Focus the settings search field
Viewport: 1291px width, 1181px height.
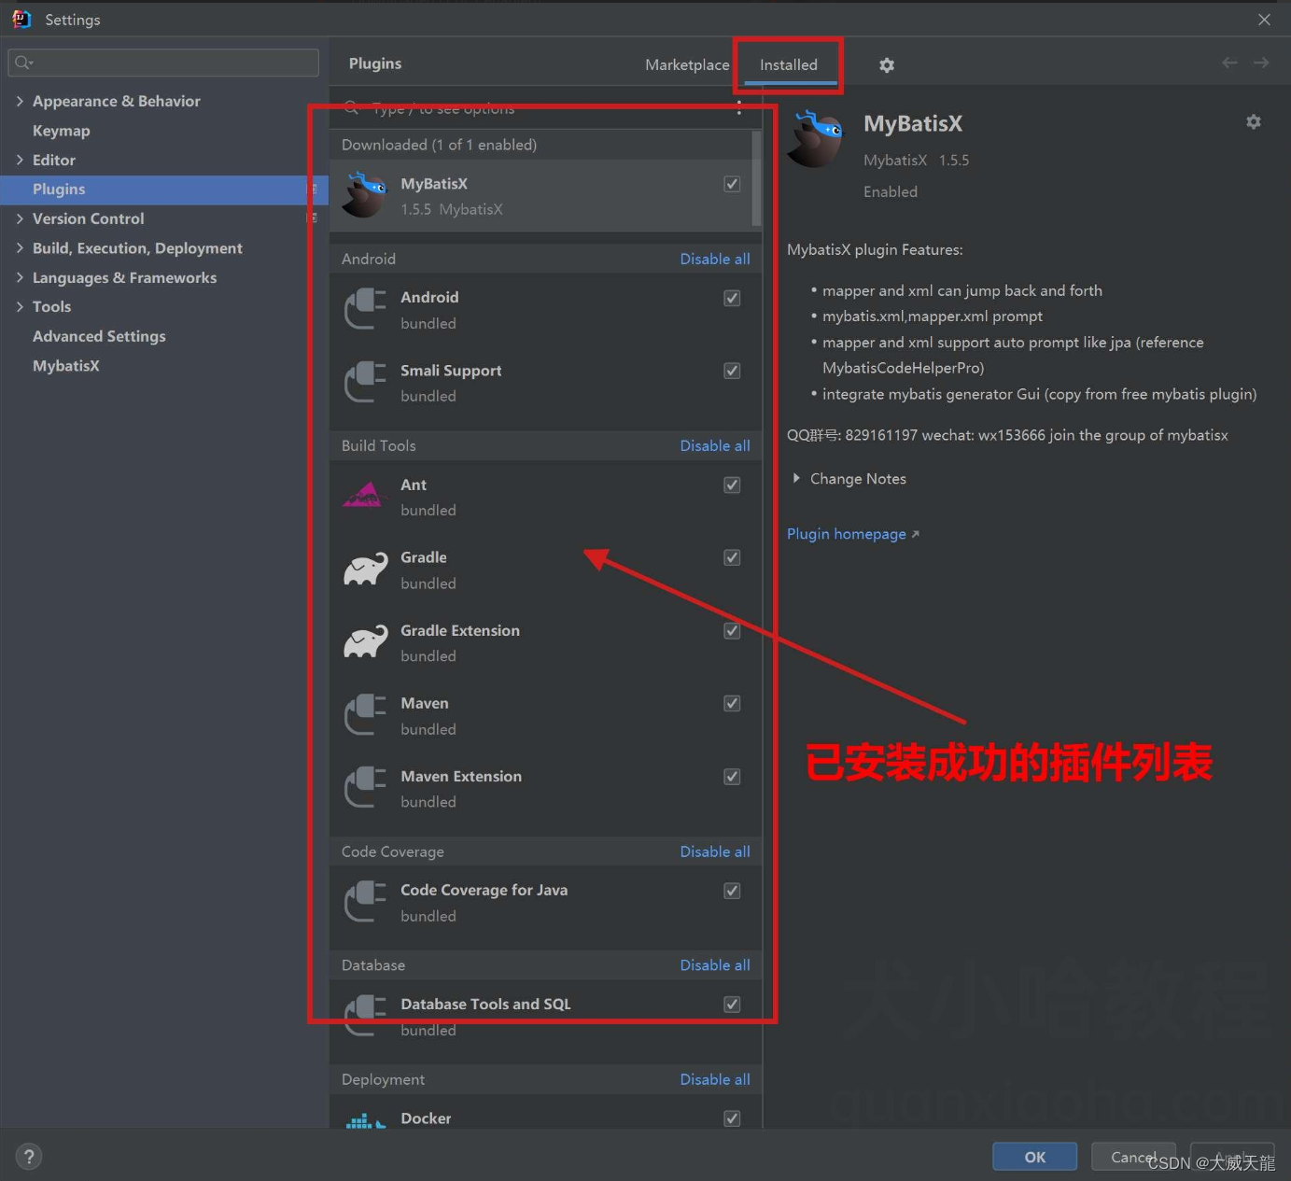click(x=163, y=63)
